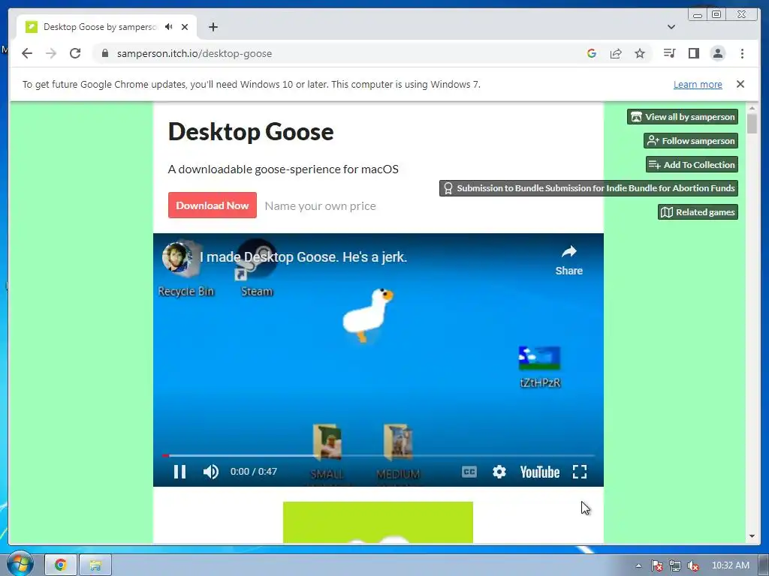Open Related games
This screenshot has height=576, width=769.
[x=698, y=212]
